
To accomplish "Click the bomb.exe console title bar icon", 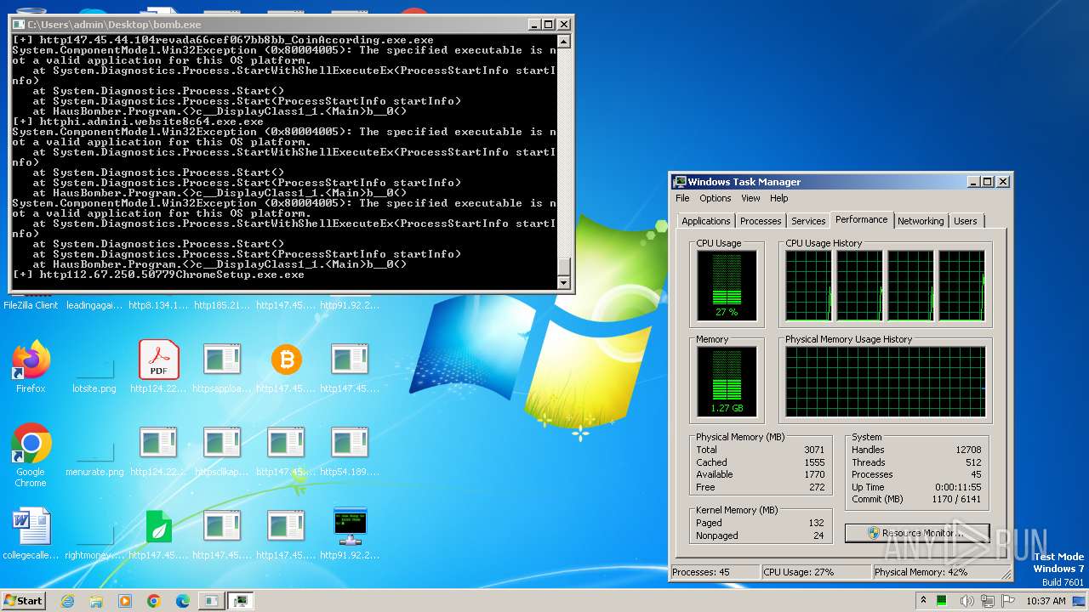I will click(19, 25).
